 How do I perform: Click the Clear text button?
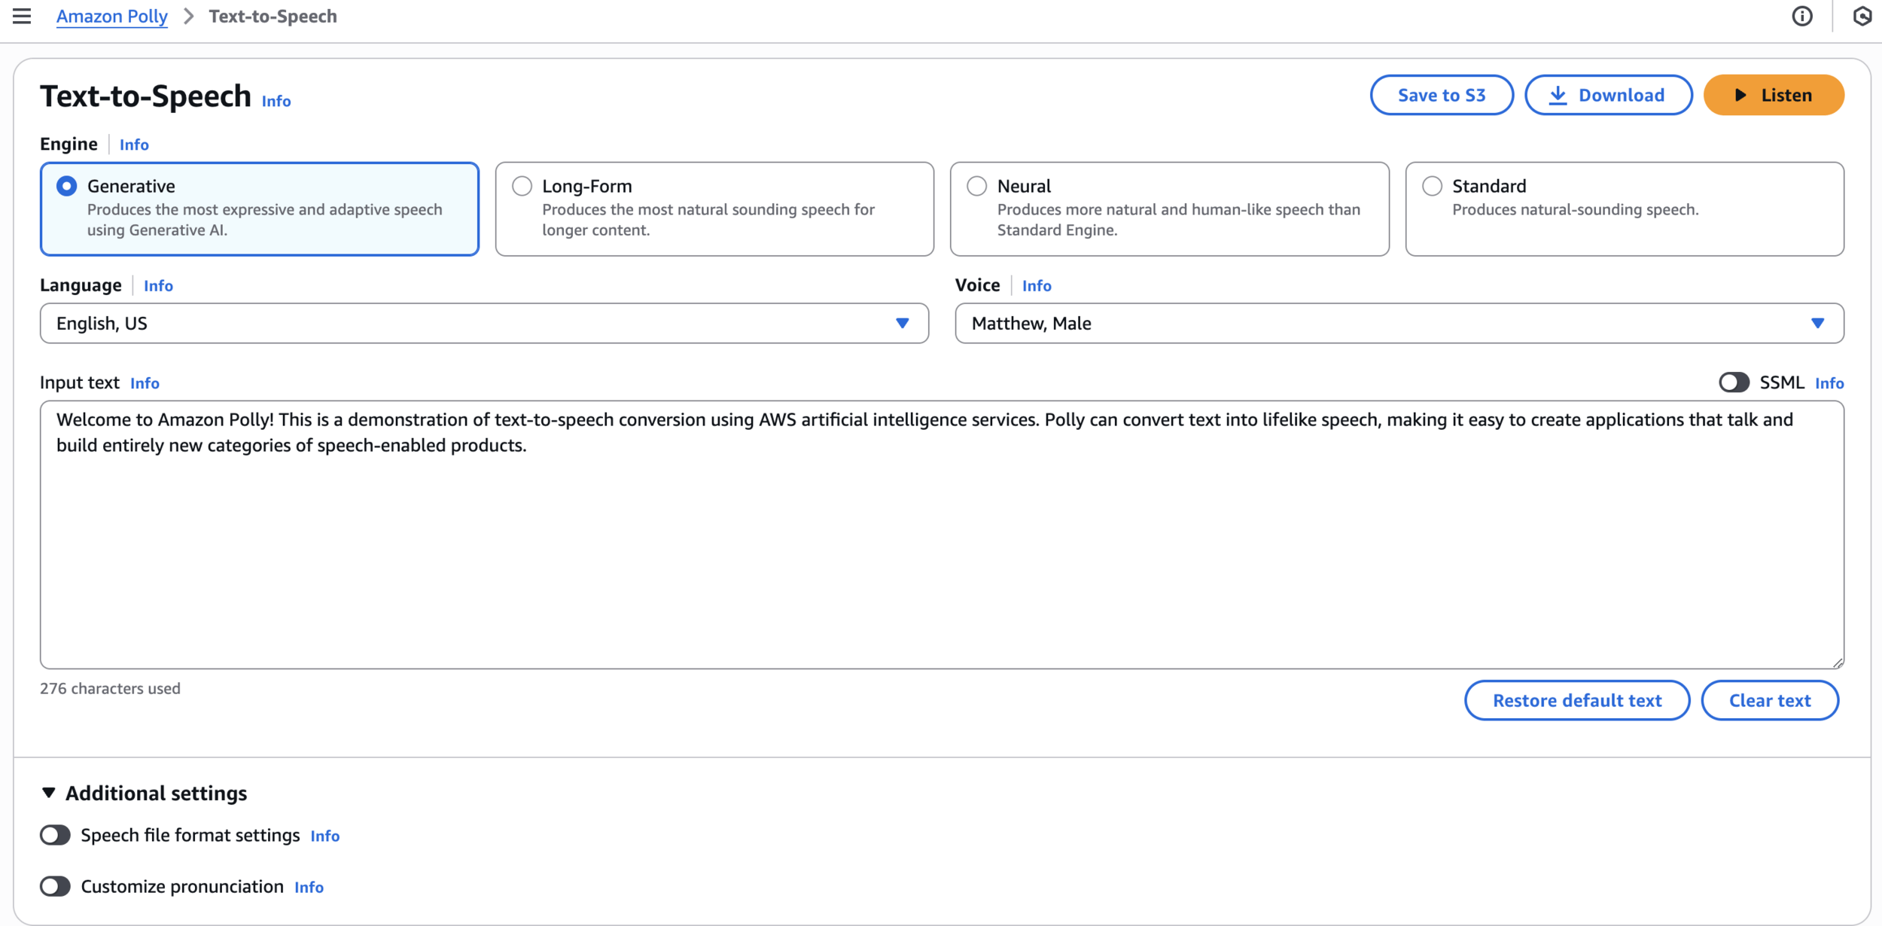pyautogui.click(x=1769, y=700)
